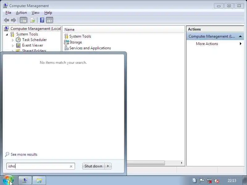
Task: Open the File menu
Action: coord(8,13)
